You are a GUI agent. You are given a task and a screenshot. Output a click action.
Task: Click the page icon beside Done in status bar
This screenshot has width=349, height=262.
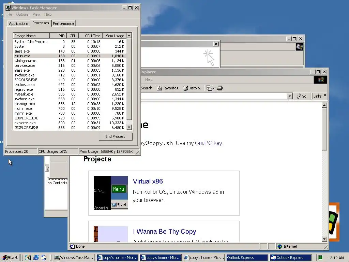[x=72, y=246]
